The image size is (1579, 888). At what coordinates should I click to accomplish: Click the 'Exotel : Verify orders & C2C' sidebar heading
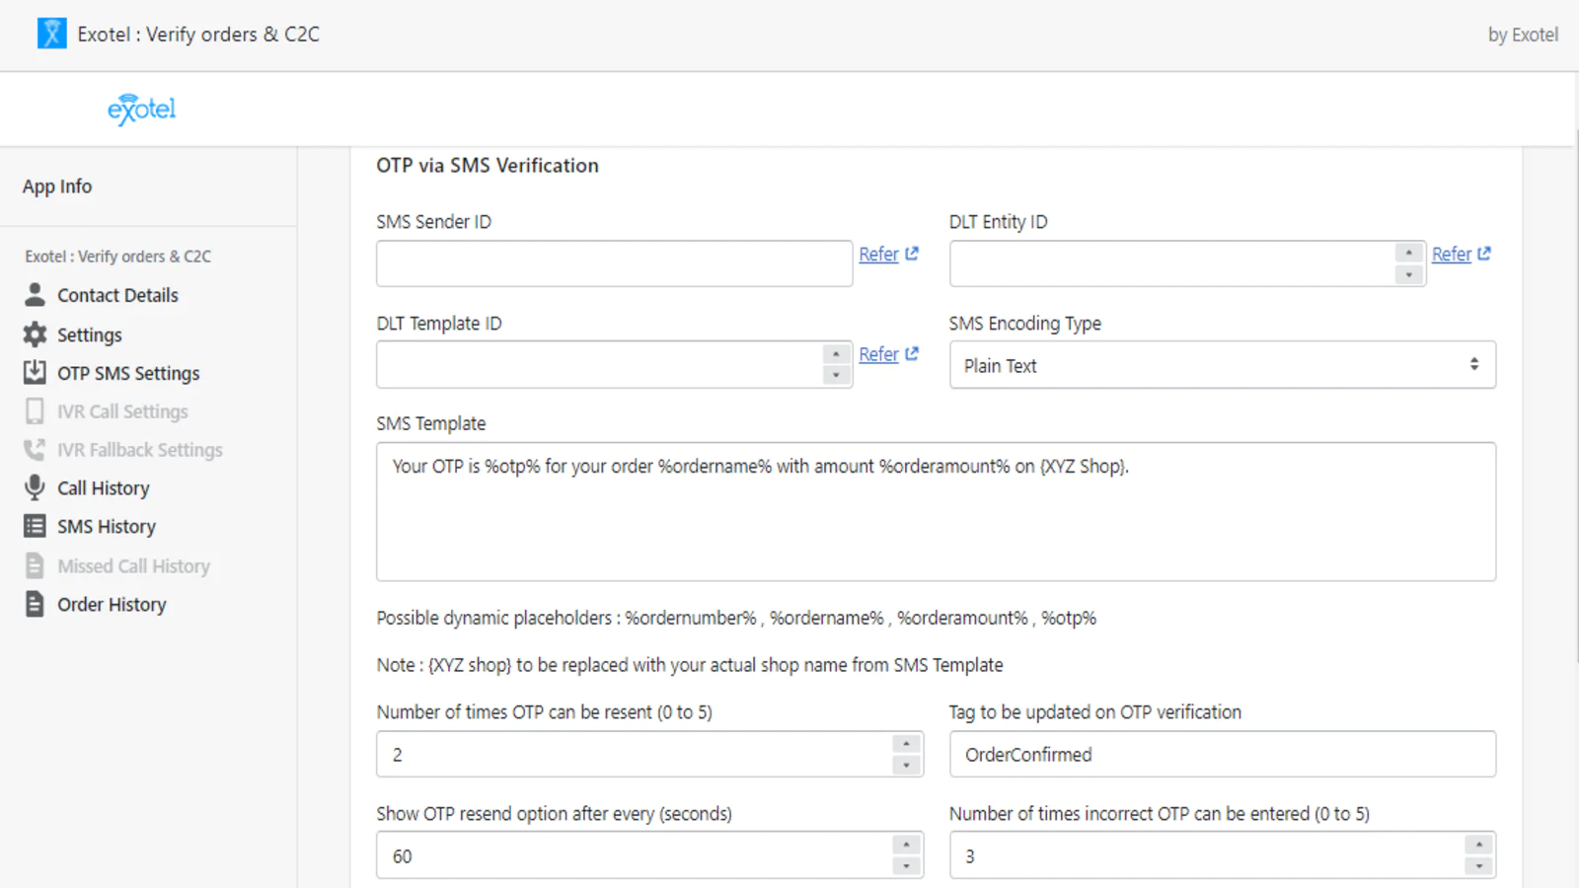point(118,257)
